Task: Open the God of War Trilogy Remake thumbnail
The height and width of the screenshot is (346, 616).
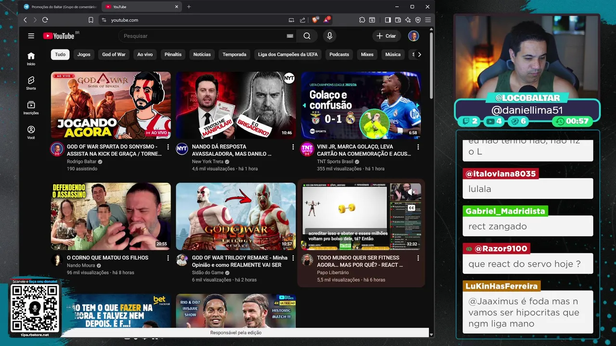Action: point(236,216)
